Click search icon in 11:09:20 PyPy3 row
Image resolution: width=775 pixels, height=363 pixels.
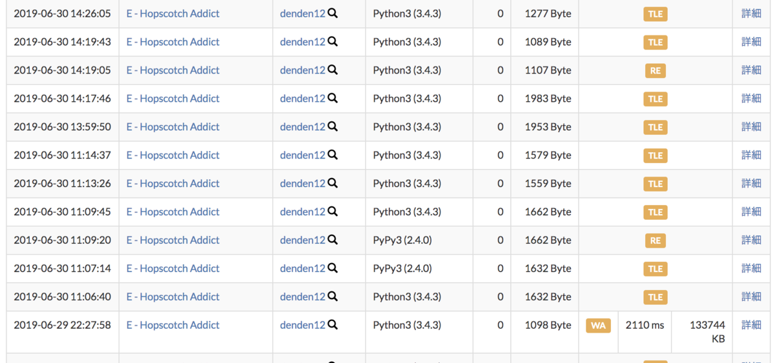tap(333, 240)
